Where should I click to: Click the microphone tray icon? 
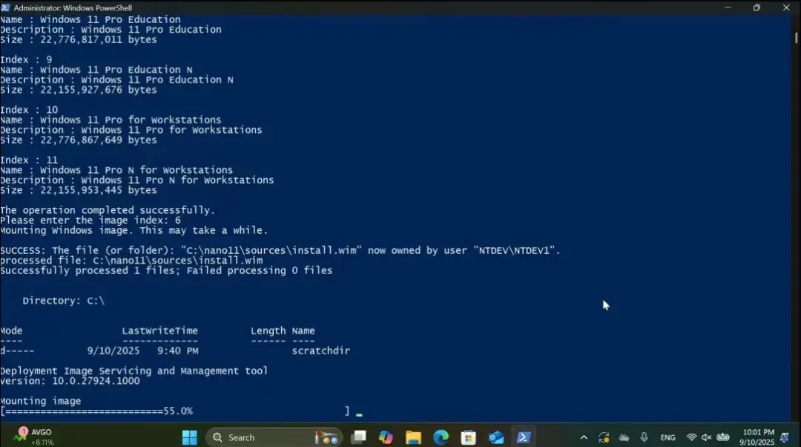[644, 437]
